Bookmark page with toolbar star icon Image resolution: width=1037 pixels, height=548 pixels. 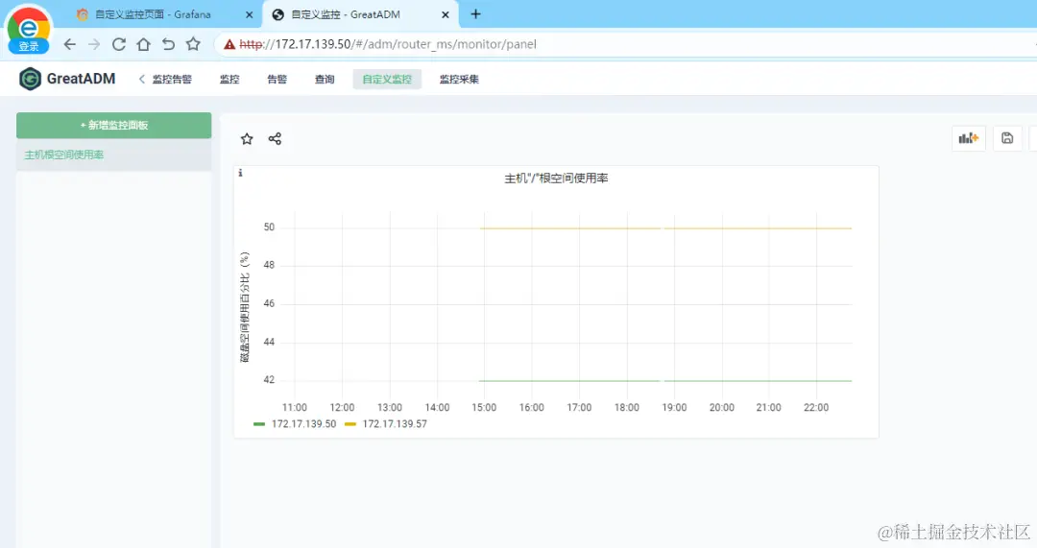click(x=193, y=44)
